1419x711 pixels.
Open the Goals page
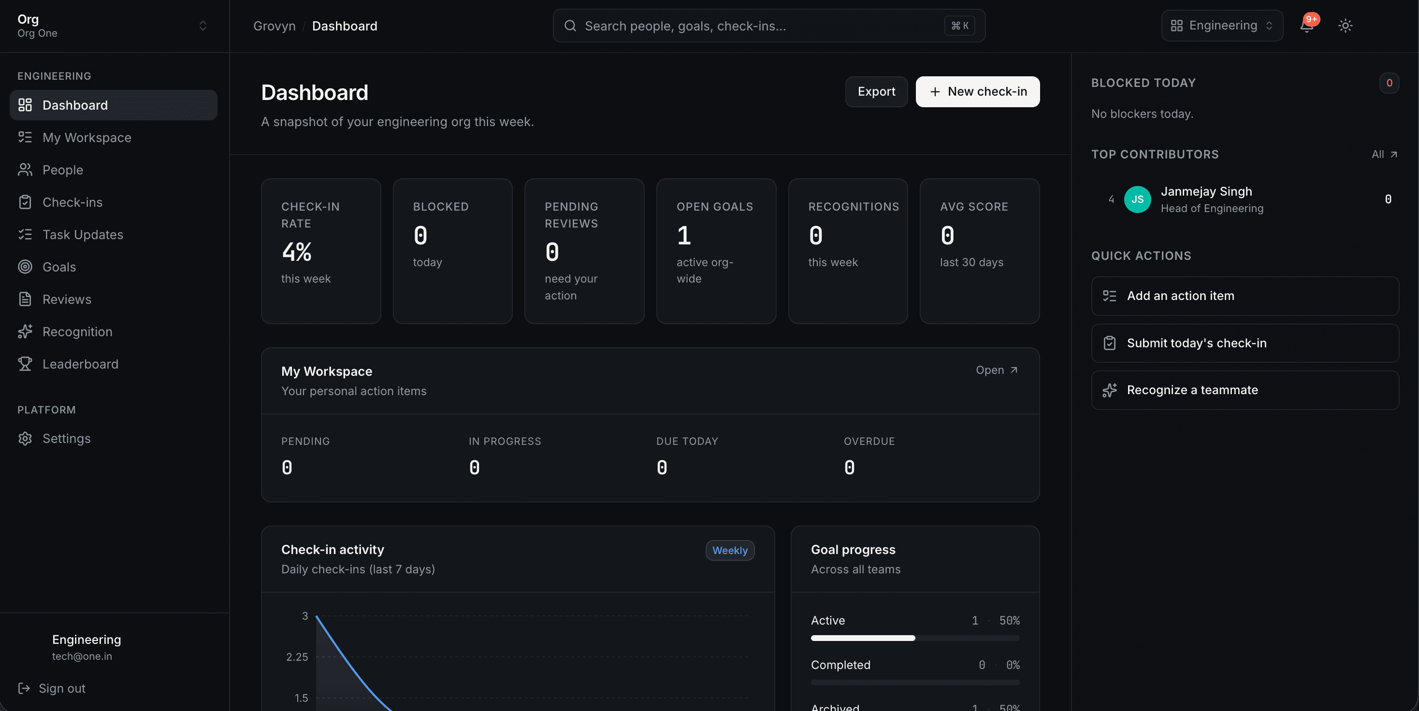114,267
